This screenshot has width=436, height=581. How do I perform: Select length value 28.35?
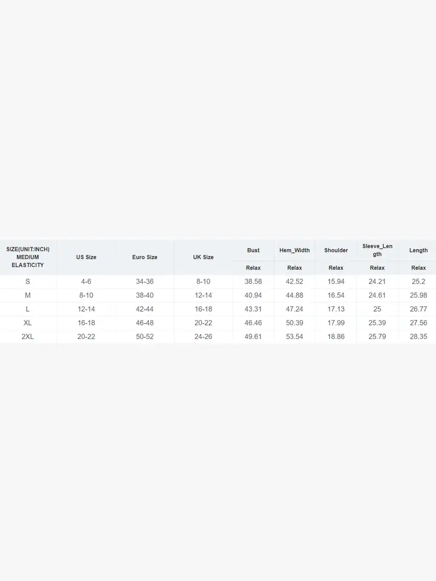[x=418, y=336]
